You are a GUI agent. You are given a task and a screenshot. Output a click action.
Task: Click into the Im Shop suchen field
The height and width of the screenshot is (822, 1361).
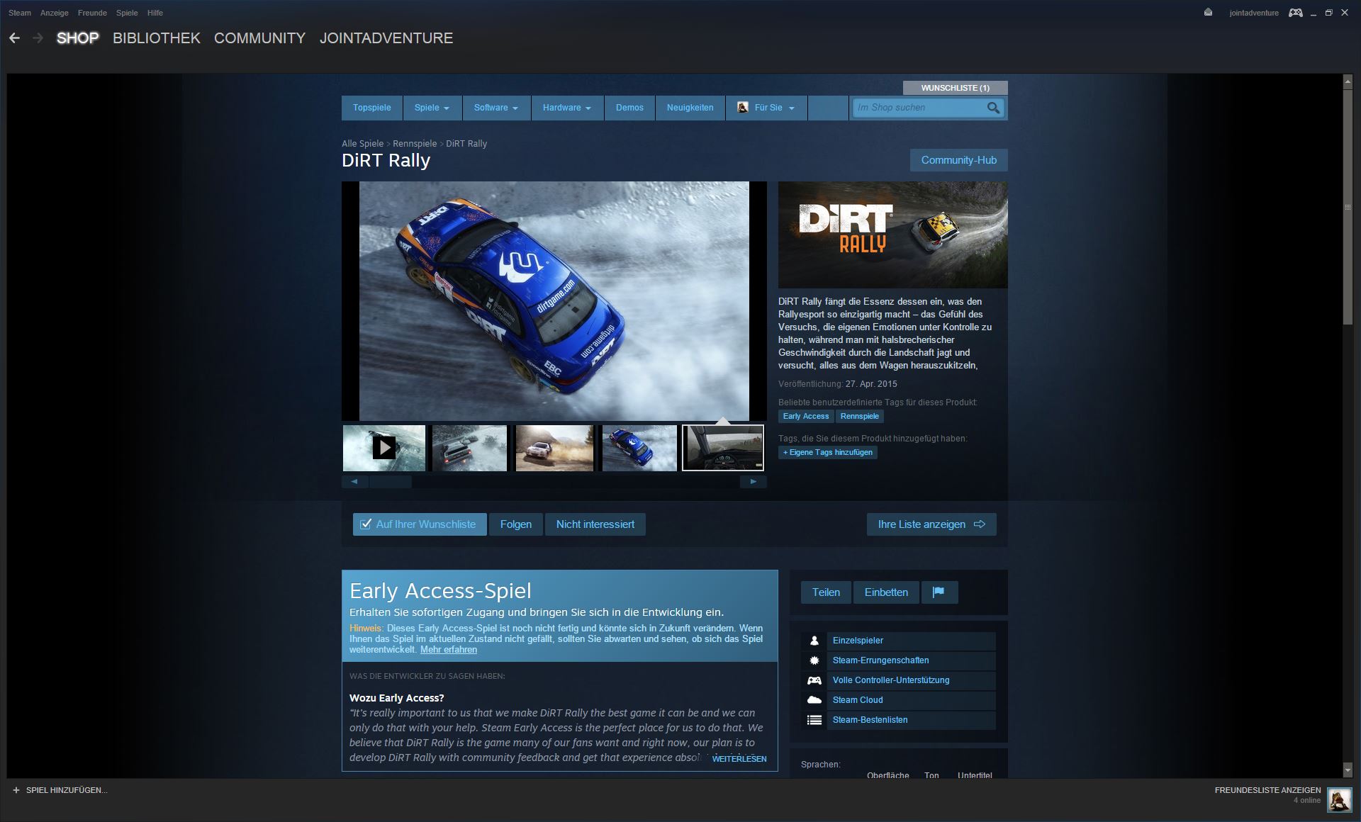point(918,108)
